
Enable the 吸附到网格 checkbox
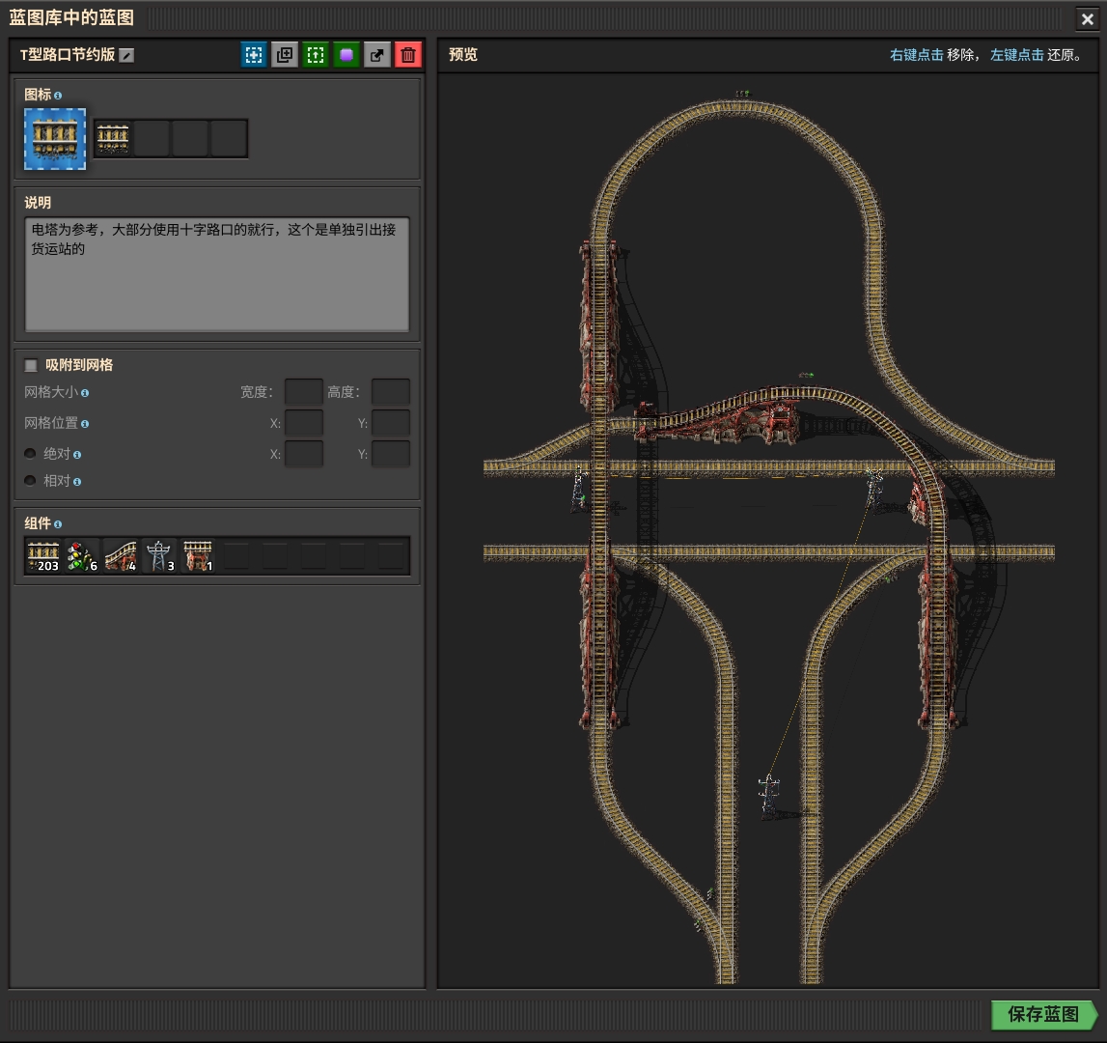point(31,365)
